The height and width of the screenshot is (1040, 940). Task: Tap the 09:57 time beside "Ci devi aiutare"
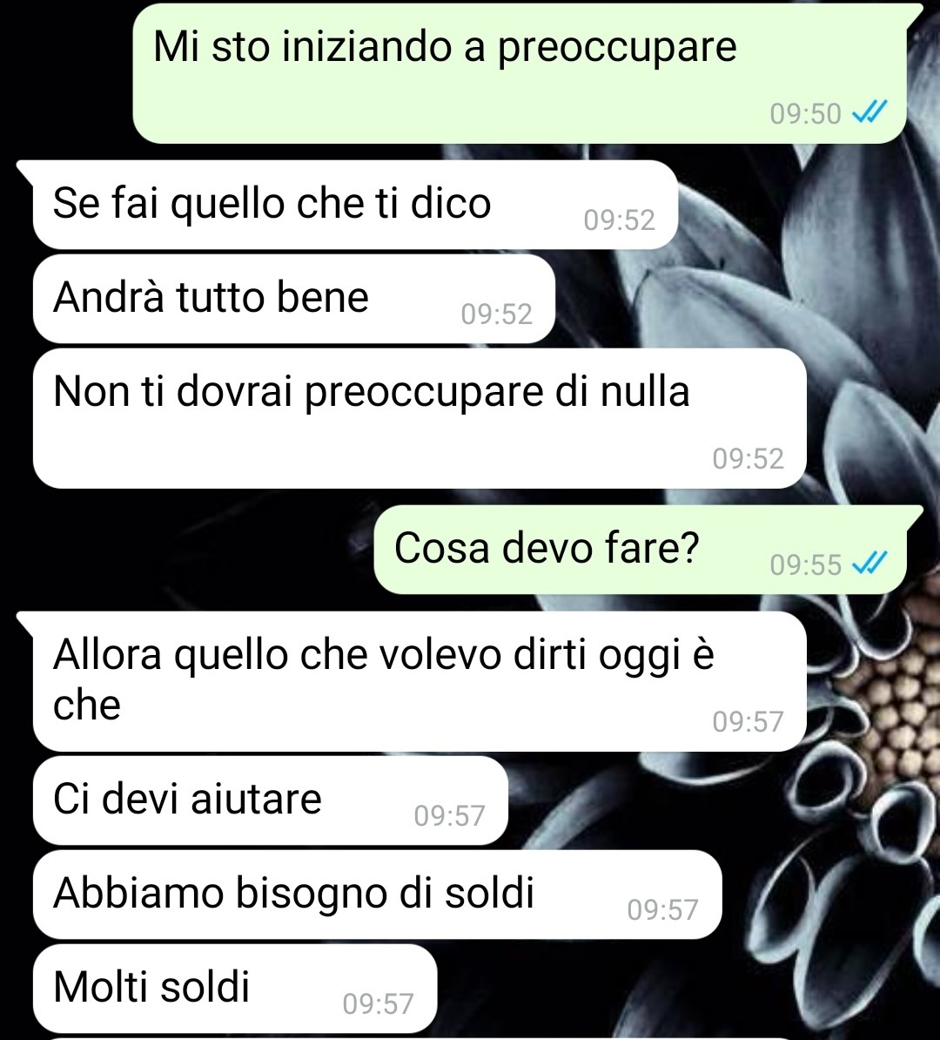click(449, 815)
